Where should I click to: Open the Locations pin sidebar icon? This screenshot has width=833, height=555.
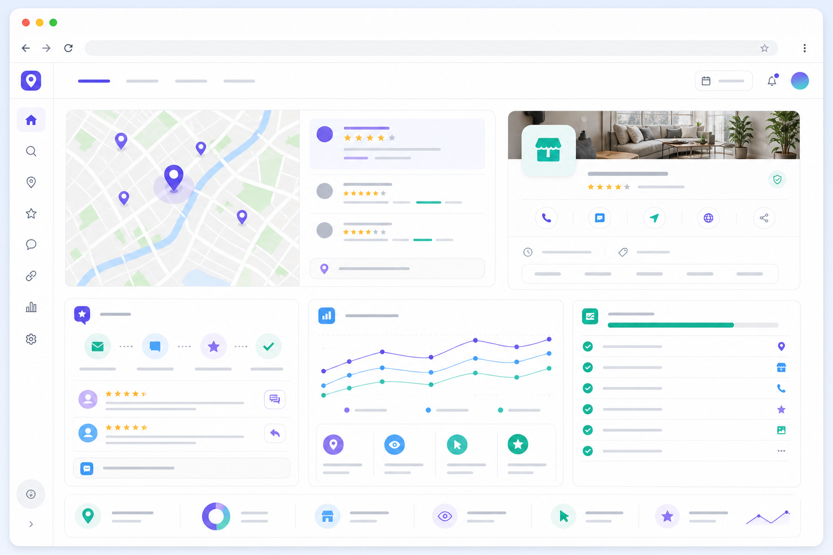tap(31, 182)
